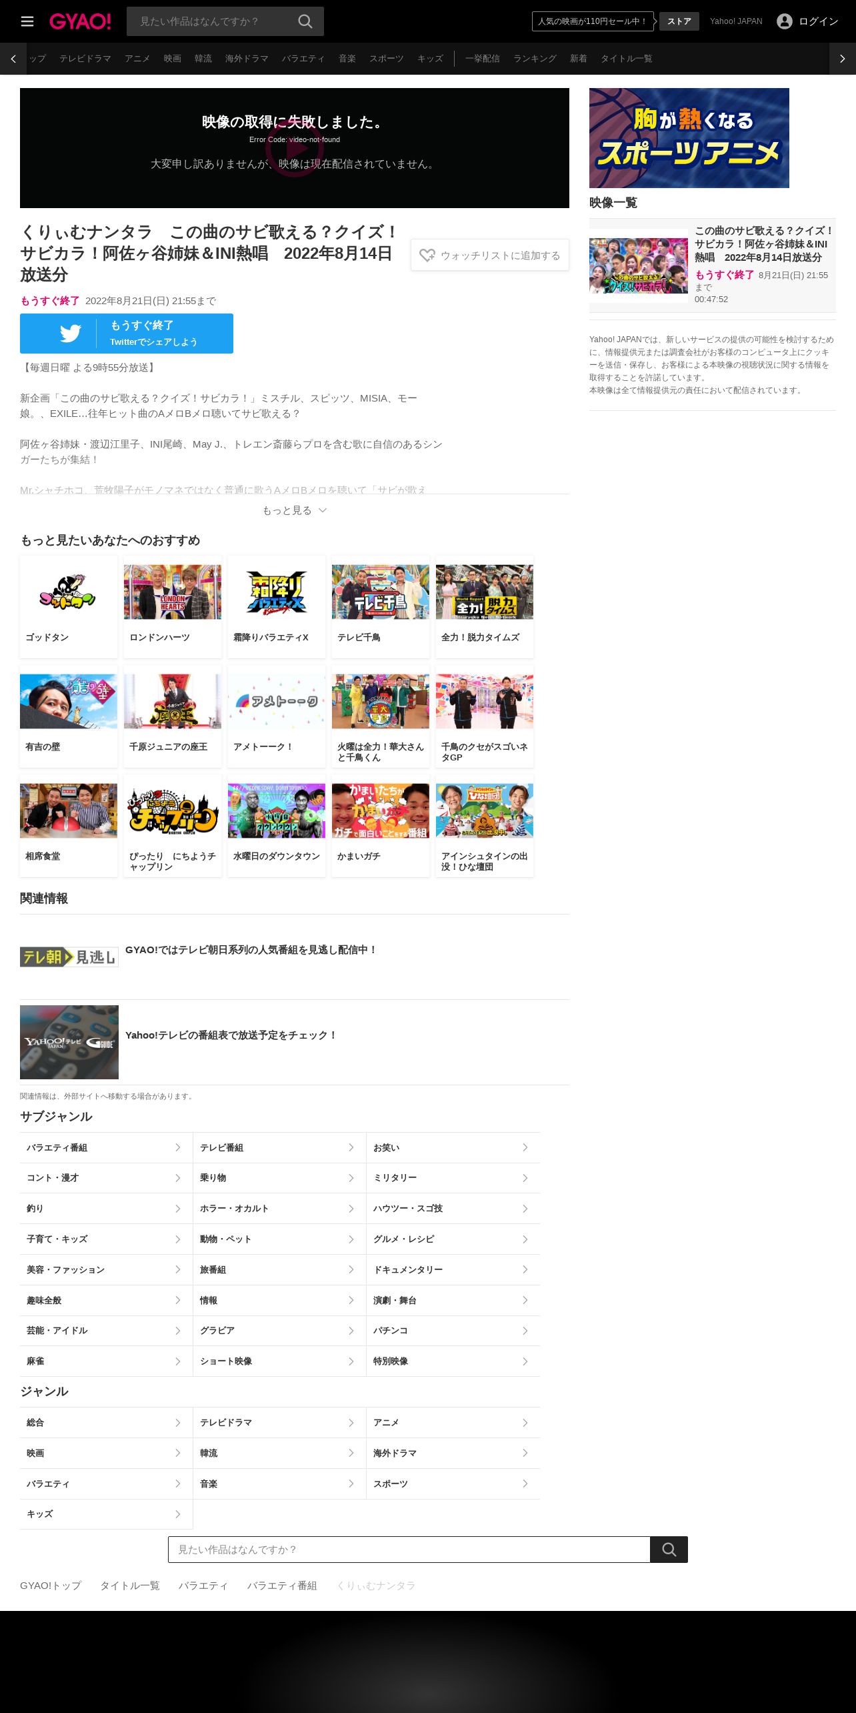Viewport: 856px width, 1713px height.
Task: Add to watchlist heart button
Action: (x=490, y=255)
